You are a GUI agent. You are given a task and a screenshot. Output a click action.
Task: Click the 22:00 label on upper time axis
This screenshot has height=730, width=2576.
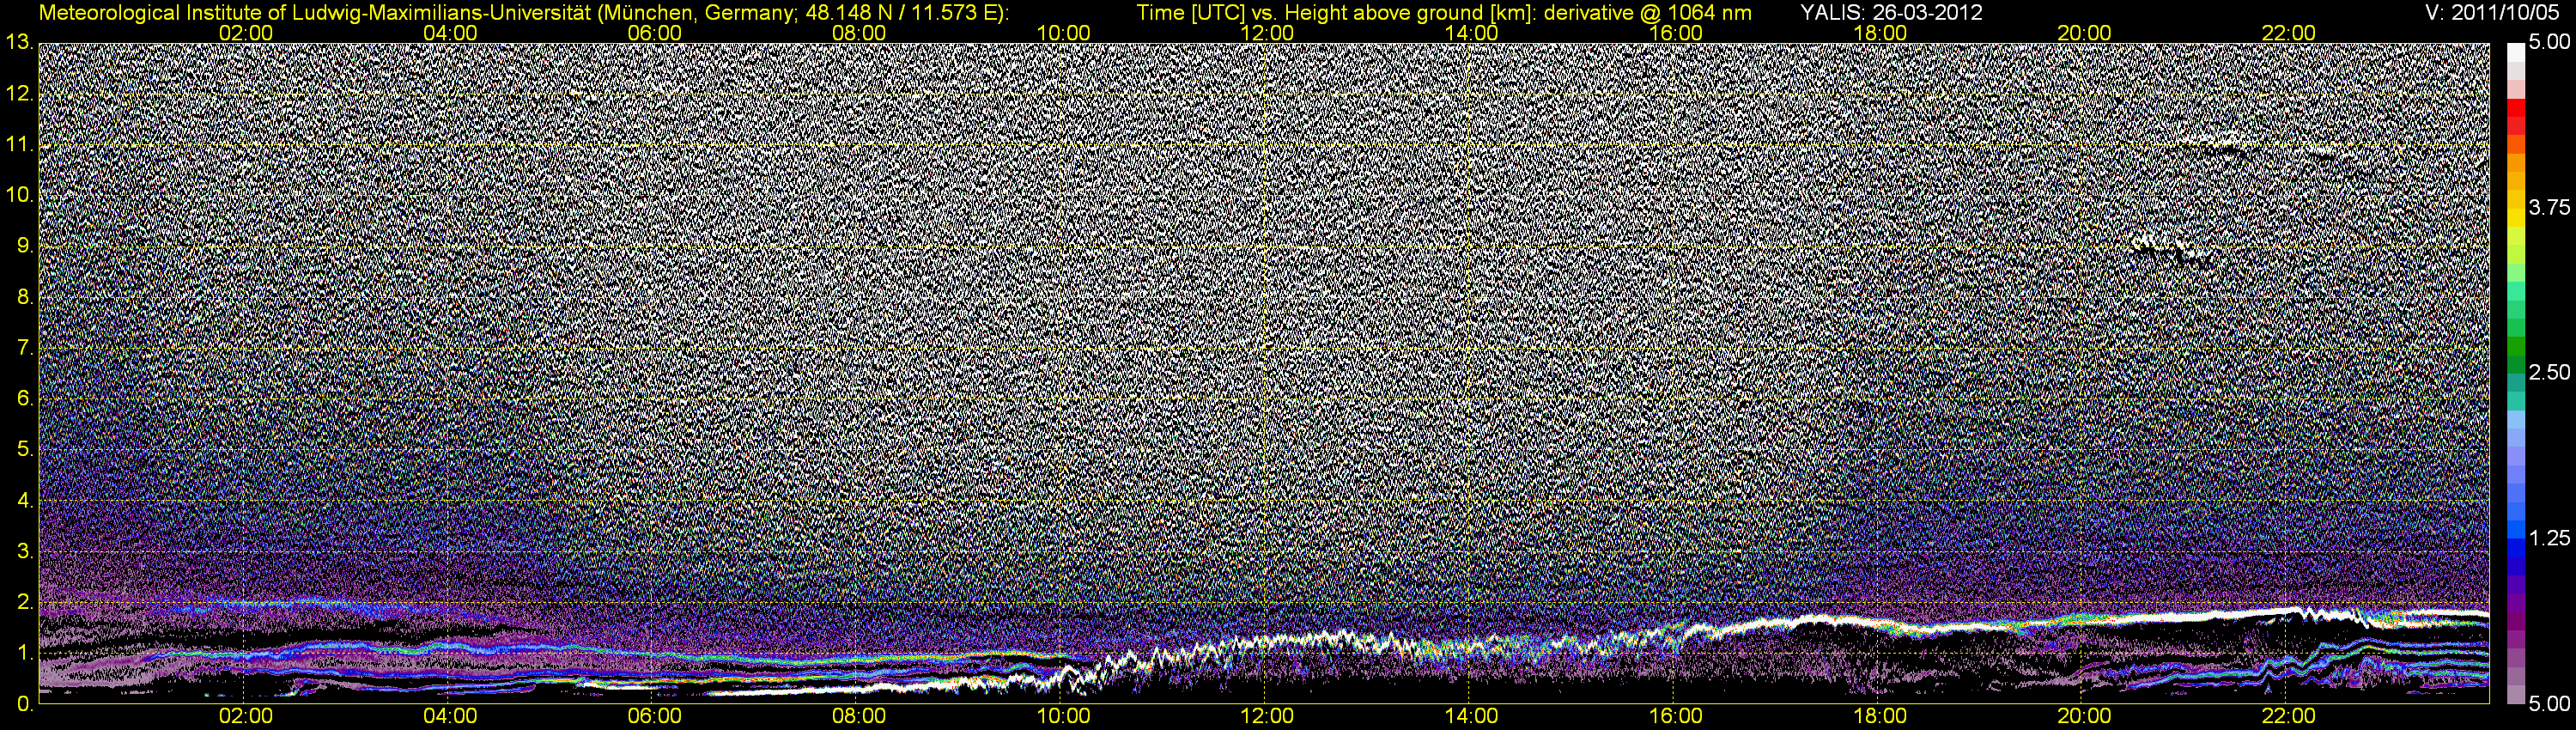(2288, 33)
